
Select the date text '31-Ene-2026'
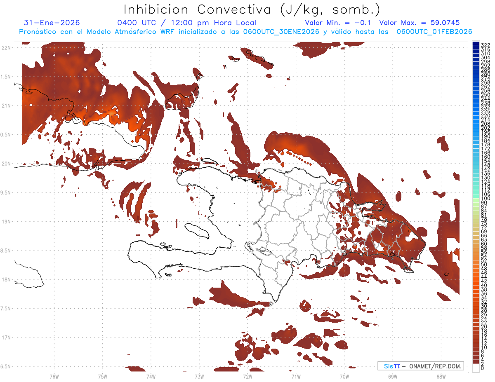pyautogui.click(x=52, y=23)
